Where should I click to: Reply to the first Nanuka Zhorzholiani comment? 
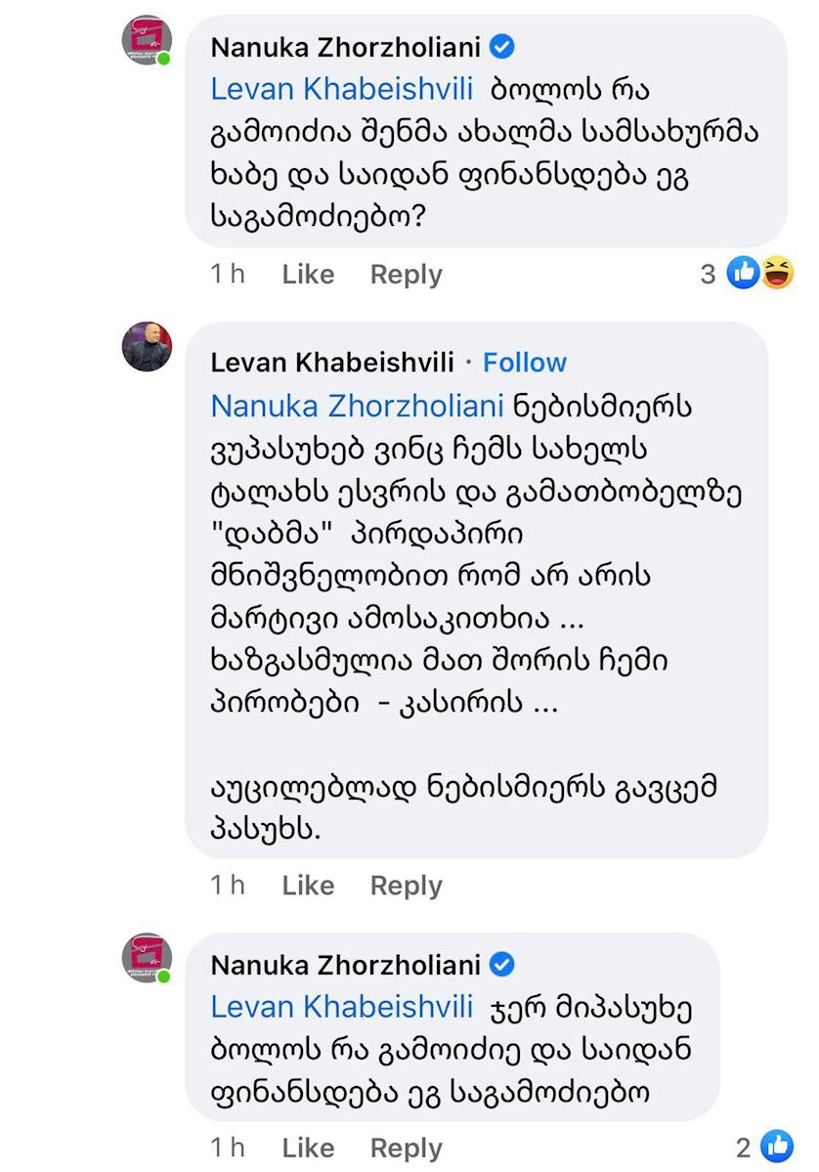406,275
